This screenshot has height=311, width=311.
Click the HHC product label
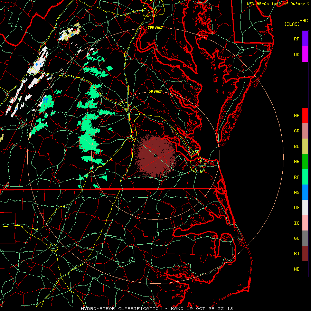point(304,21)
